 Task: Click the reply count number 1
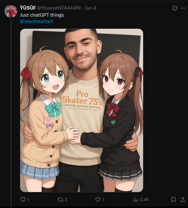click(28, 199)
